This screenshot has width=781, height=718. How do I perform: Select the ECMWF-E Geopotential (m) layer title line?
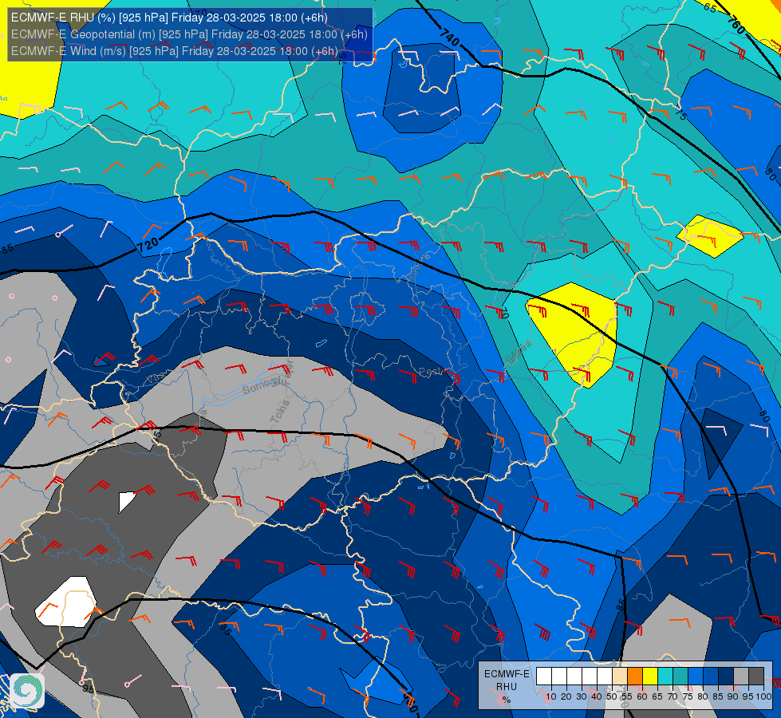(189, 34)
